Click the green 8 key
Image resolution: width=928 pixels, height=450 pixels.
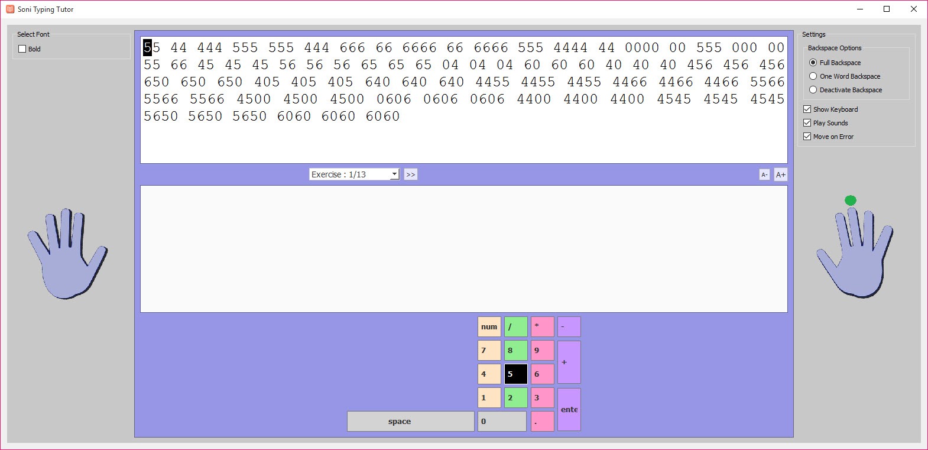click(x=515, y=350)
